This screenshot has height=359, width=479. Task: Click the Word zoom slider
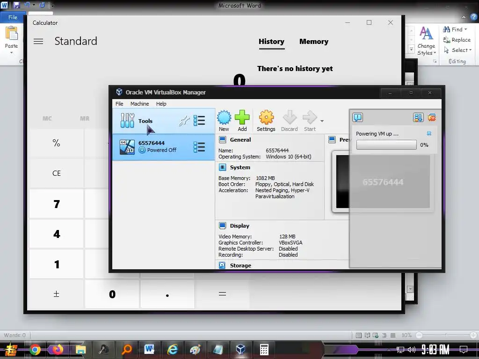(x=446, y=335)
